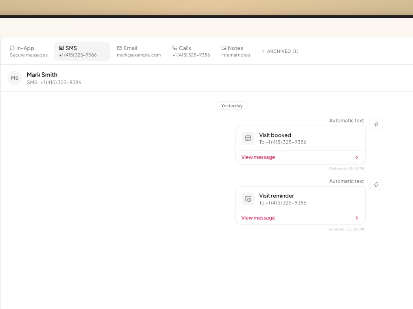The width and height of the screenshot is (413, 309).
Task: Click the Mark Smith contact name
Action: click(42, 75)
